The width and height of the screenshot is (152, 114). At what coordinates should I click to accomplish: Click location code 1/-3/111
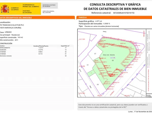pyautogui.click(x=41, y=48)
